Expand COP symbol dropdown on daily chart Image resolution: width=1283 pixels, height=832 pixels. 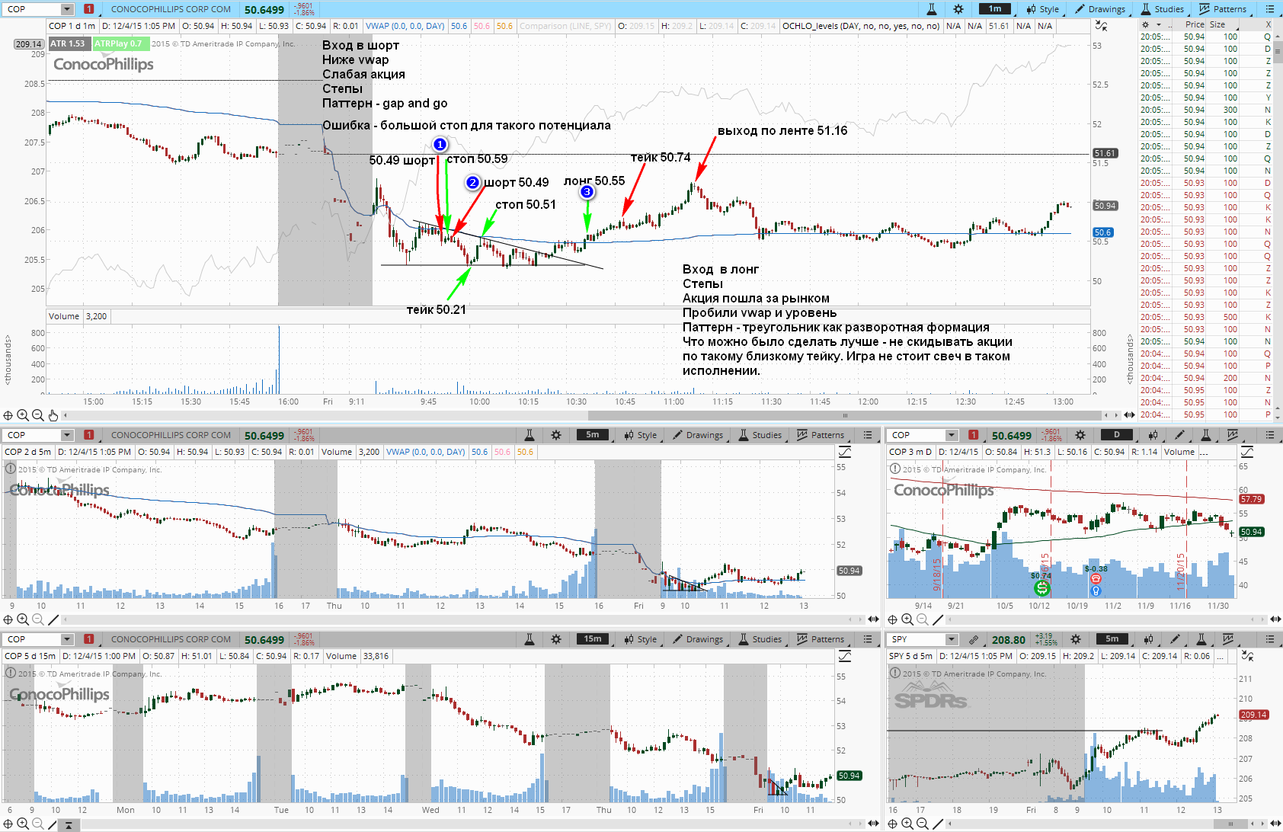pos(952,435)
